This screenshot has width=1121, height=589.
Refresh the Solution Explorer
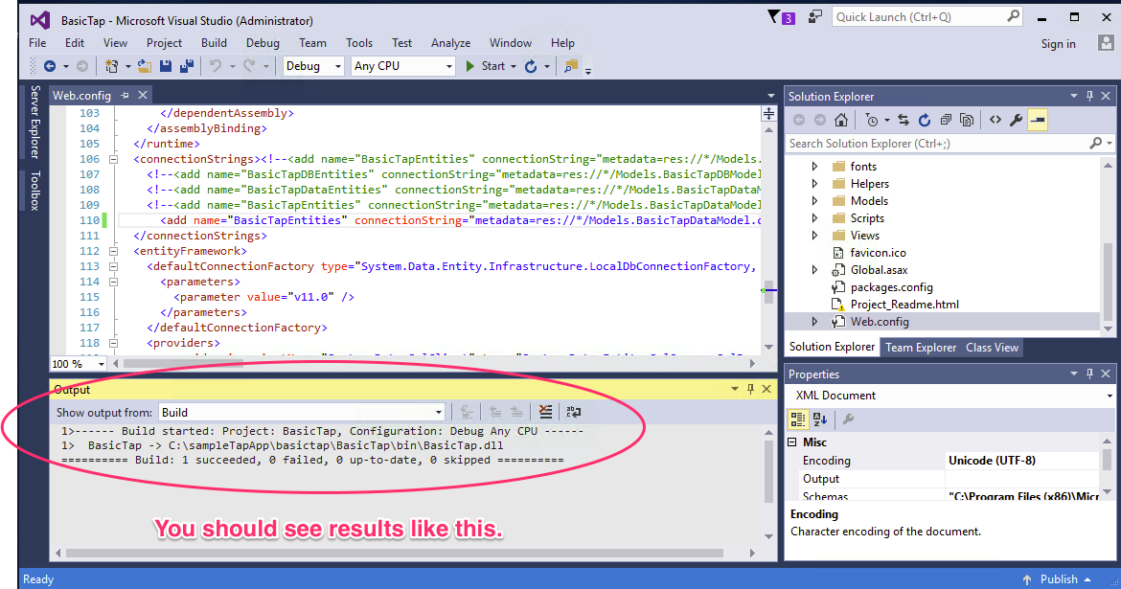(x=925, y=120)
